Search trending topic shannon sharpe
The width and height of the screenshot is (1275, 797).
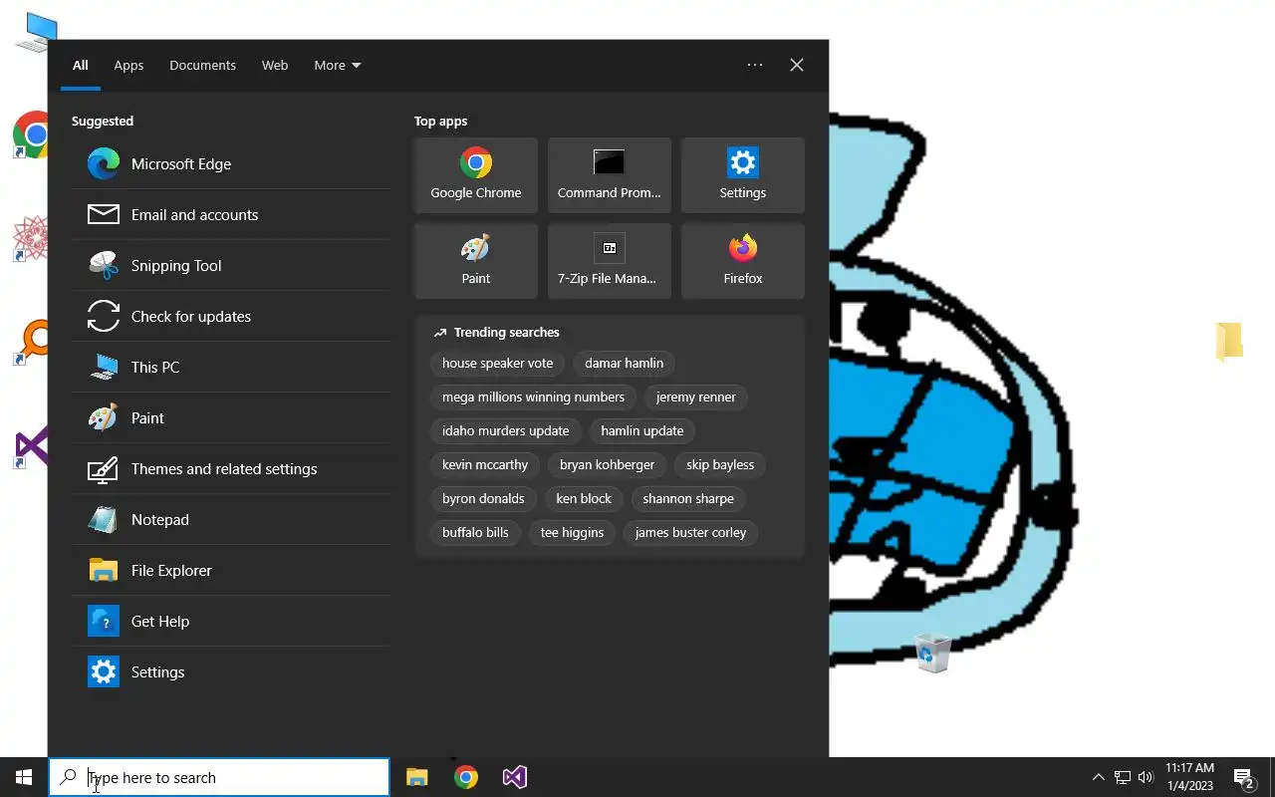688,499
